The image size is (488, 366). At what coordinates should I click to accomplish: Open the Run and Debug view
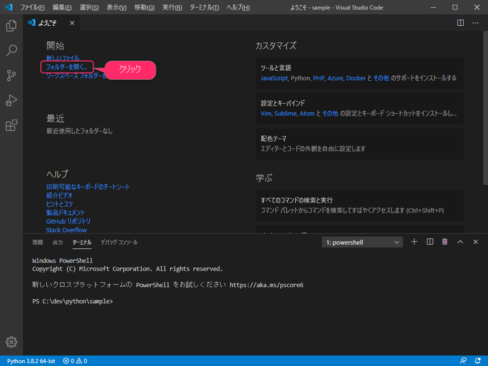click(x=11, y=100)
